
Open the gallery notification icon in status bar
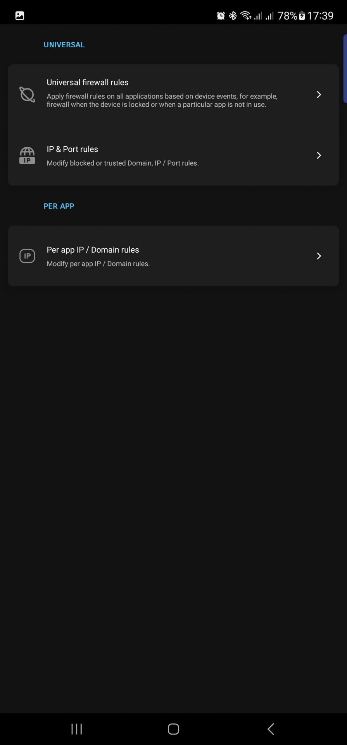pos(20,16)
